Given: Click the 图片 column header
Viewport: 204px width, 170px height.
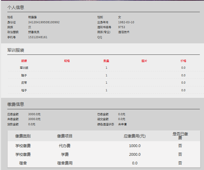Looking at the screenshot, I should [144, 61].
